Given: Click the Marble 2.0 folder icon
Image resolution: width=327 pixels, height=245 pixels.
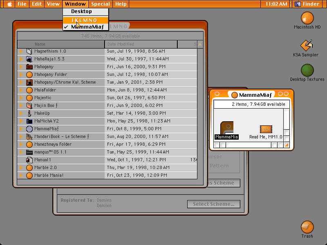Looking at the screenshot, I should click(x=29, y=168).
